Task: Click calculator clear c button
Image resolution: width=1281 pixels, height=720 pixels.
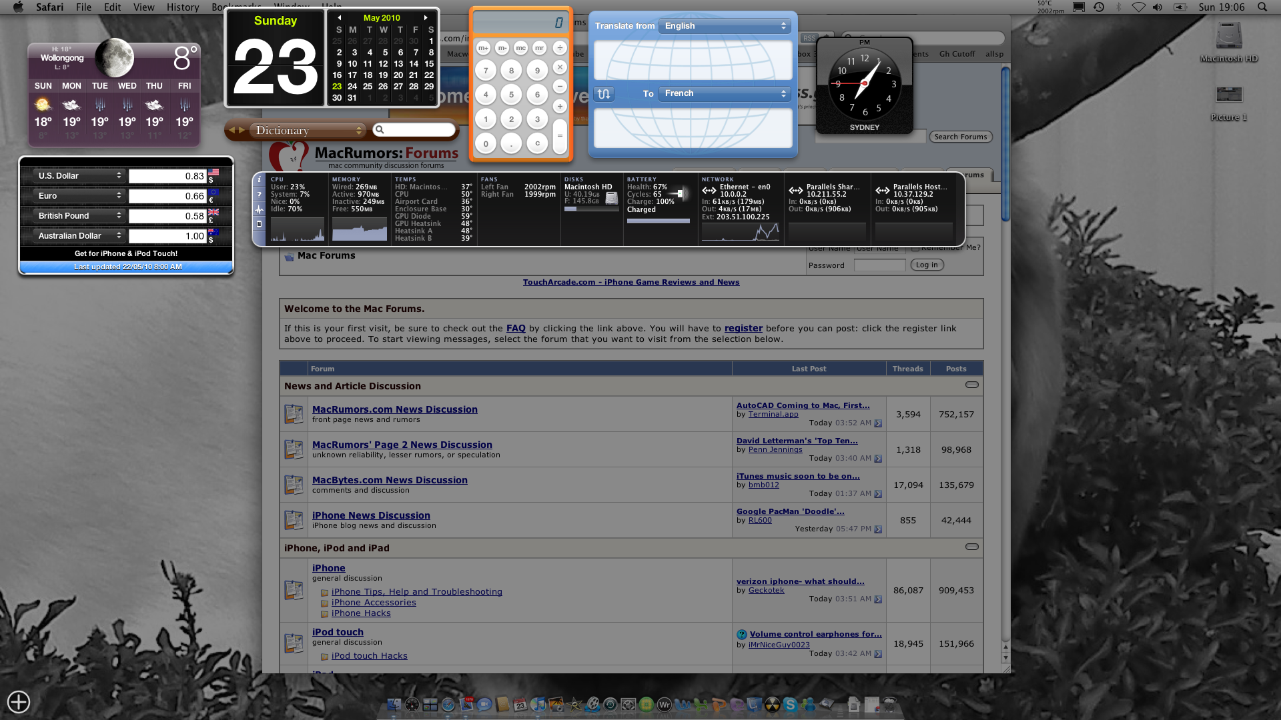Action: click(x=537, y=143)
